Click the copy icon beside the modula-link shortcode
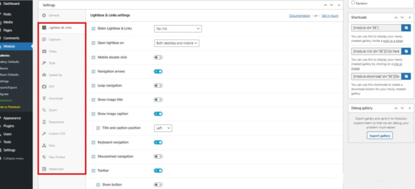This screenshot has height=189, width=415. pyautogui.click(x=405, y=51)
